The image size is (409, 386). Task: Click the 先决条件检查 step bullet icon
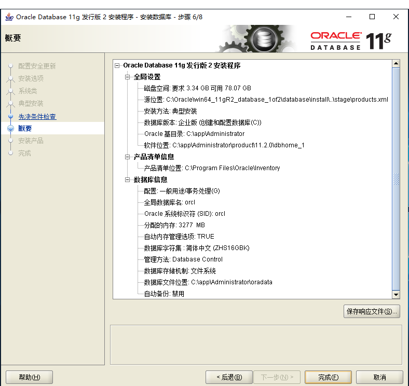click(x=11, y=116)
